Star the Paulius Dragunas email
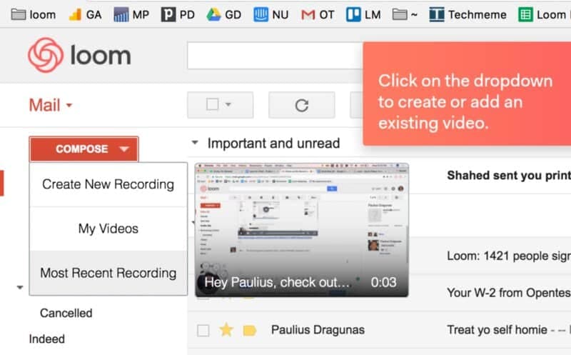Viewport: 571px width, 355px height. (226, 329)
